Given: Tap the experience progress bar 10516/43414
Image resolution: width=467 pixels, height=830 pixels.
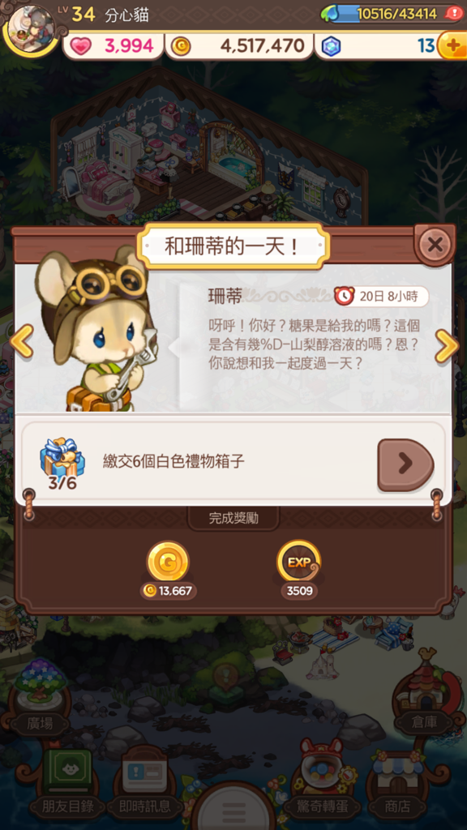Looking at the screenshot, I should click(387, 13).
